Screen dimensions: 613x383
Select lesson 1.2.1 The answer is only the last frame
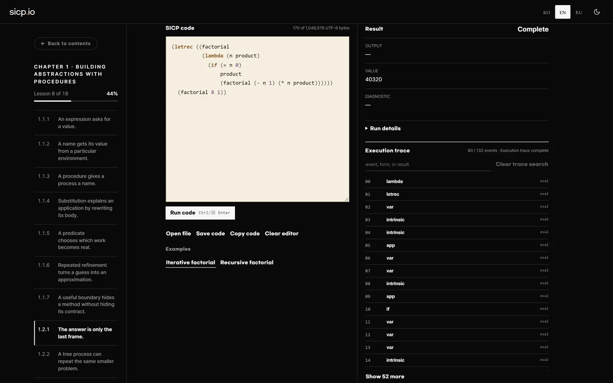(x=76, y=333)
